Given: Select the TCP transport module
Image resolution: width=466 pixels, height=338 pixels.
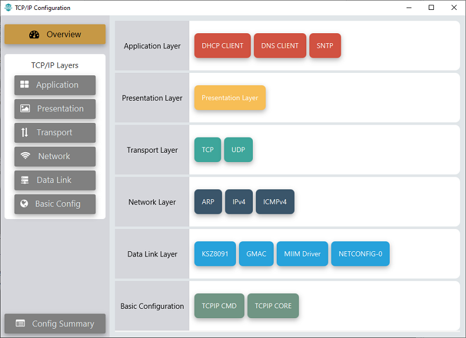Looking at the screenshot, I should [x=207, y=150].
